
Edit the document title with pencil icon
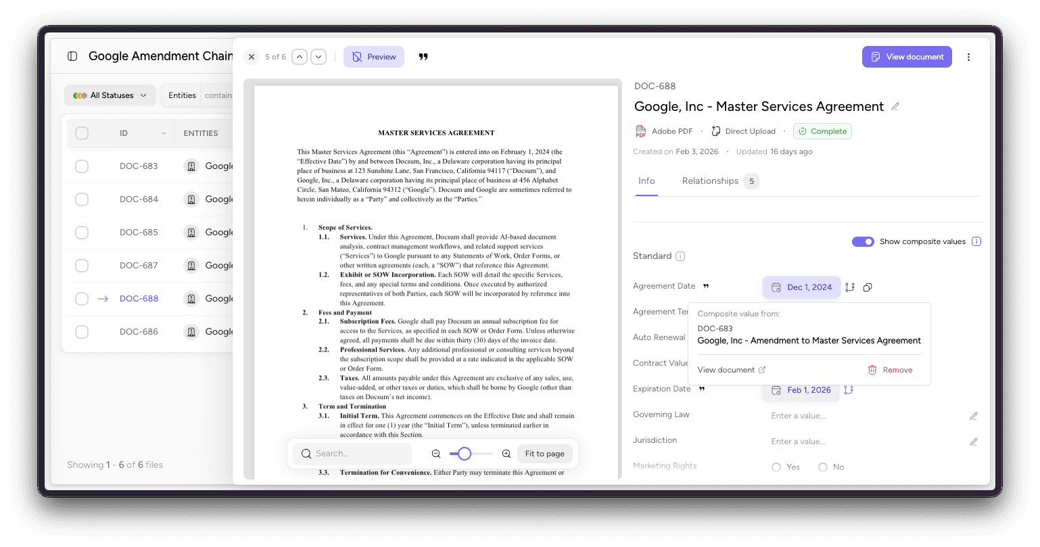tap(895, 107)
